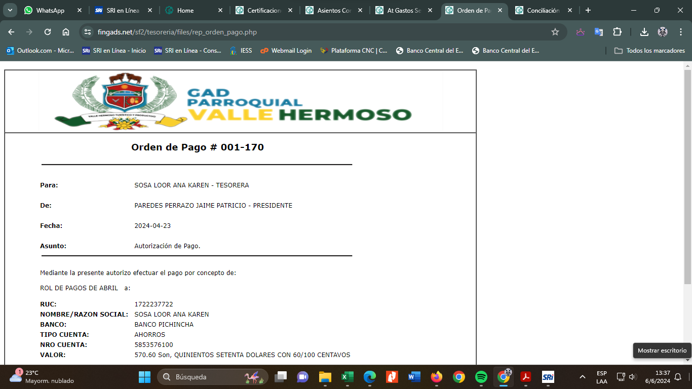Switch to the WhatsApp tab
Screen dimensions: 692x389
pos(50,10)
